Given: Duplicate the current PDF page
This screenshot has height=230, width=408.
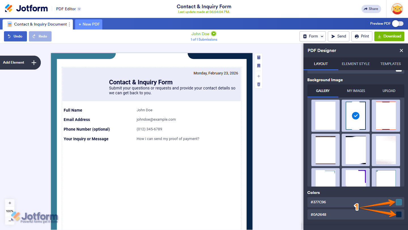Looking at the screenshot, I should (258, 57).
